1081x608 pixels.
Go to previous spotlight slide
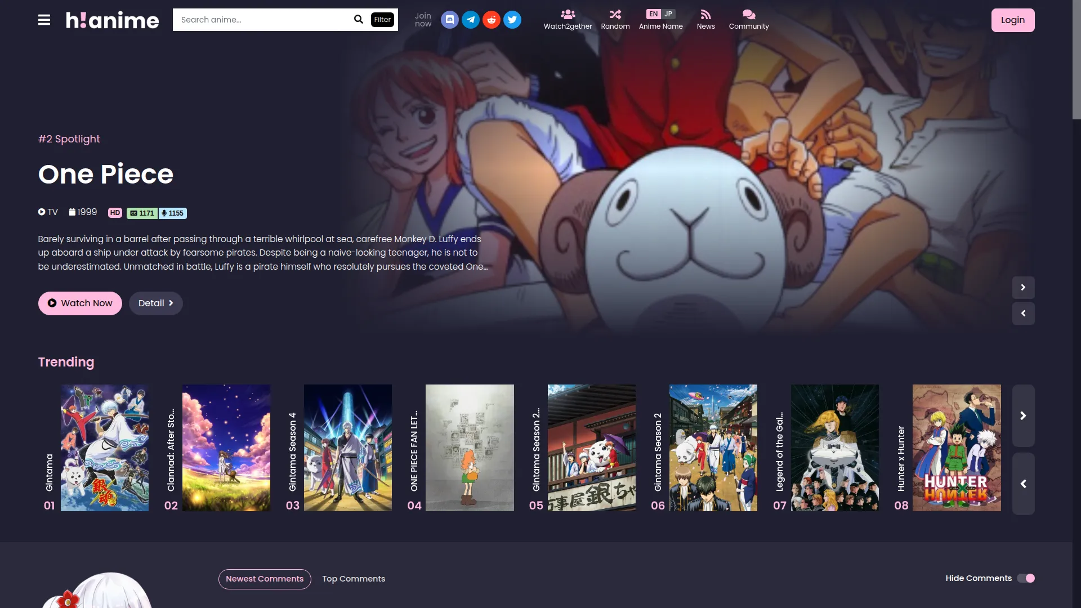click(x=1023, y=314)
